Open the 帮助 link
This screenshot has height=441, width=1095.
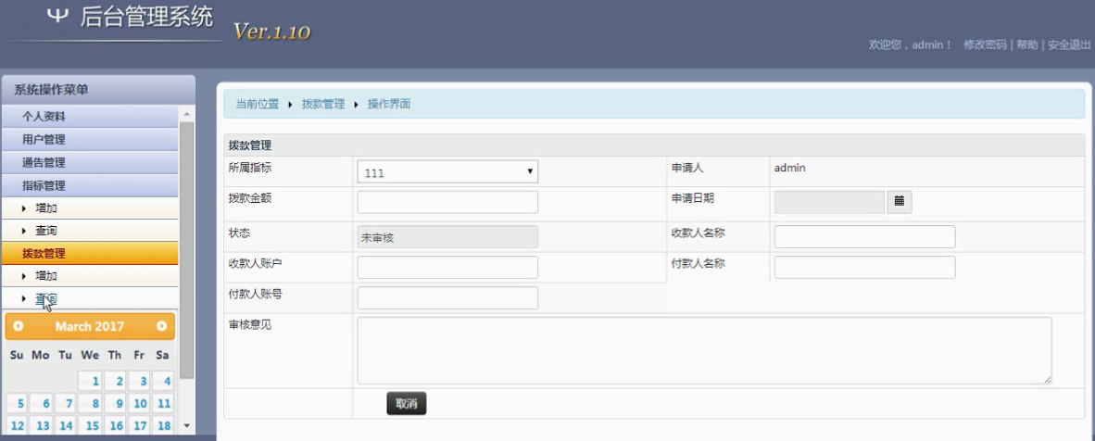point(1026,44)
